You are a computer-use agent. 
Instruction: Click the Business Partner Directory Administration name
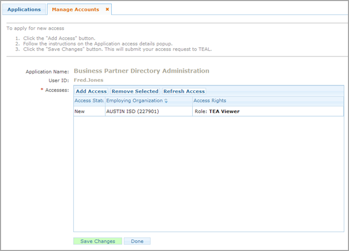(142, 71)
